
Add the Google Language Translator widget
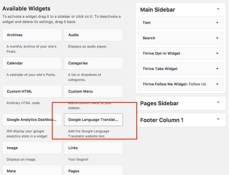(93, 120)
